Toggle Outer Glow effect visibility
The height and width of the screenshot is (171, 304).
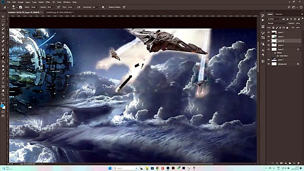click(x=277, y=56)
